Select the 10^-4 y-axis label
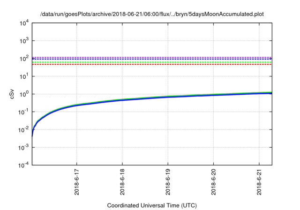The height and width of the screenshot is (210, 300). coord(23,165)
